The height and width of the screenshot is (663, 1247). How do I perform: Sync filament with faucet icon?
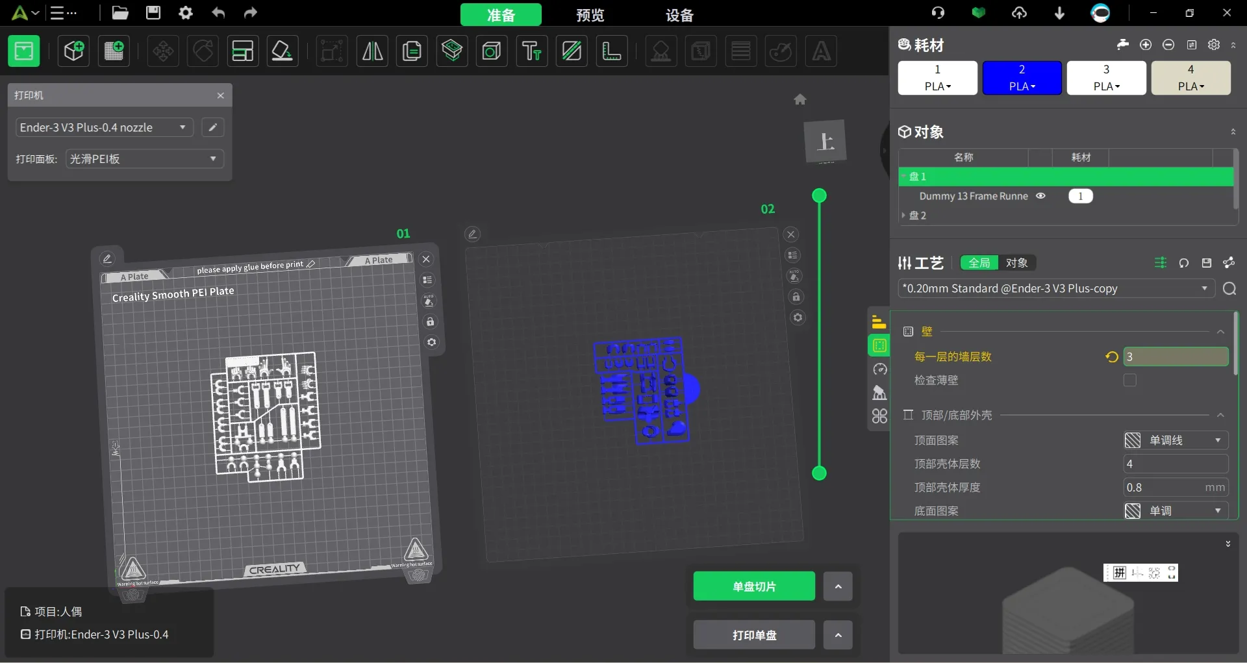point(1122,44)
